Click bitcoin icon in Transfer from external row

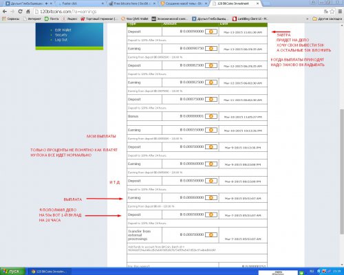[x=211, y=235]
